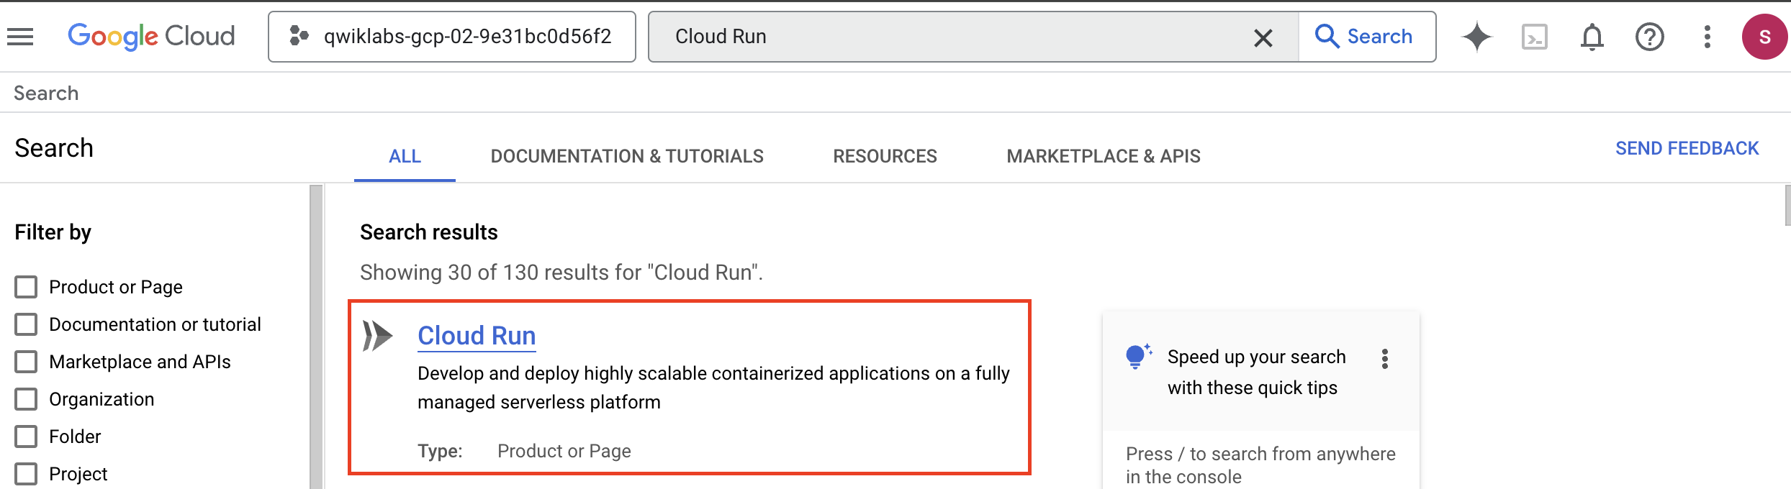Open Gemini AI sparkle assistant
1791x489 pixels.
1477,37
